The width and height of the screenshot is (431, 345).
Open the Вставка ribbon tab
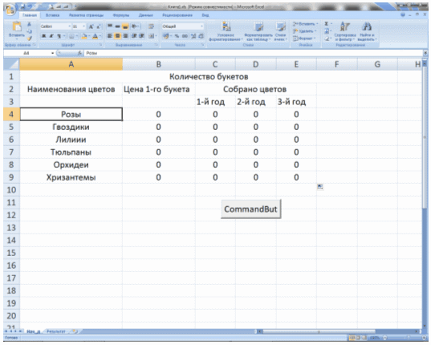coord(52,15)
